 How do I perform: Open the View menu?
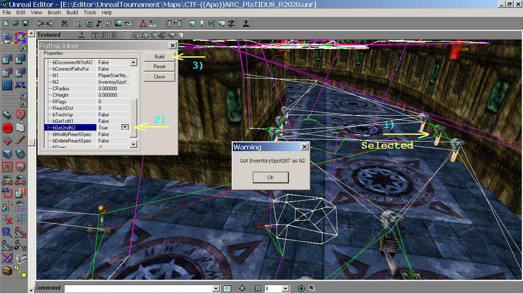pos(36,12)
